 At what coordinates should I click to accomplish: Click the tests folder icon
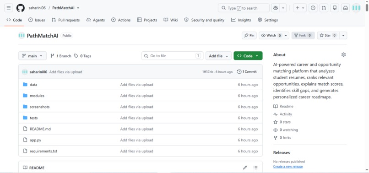25,118
